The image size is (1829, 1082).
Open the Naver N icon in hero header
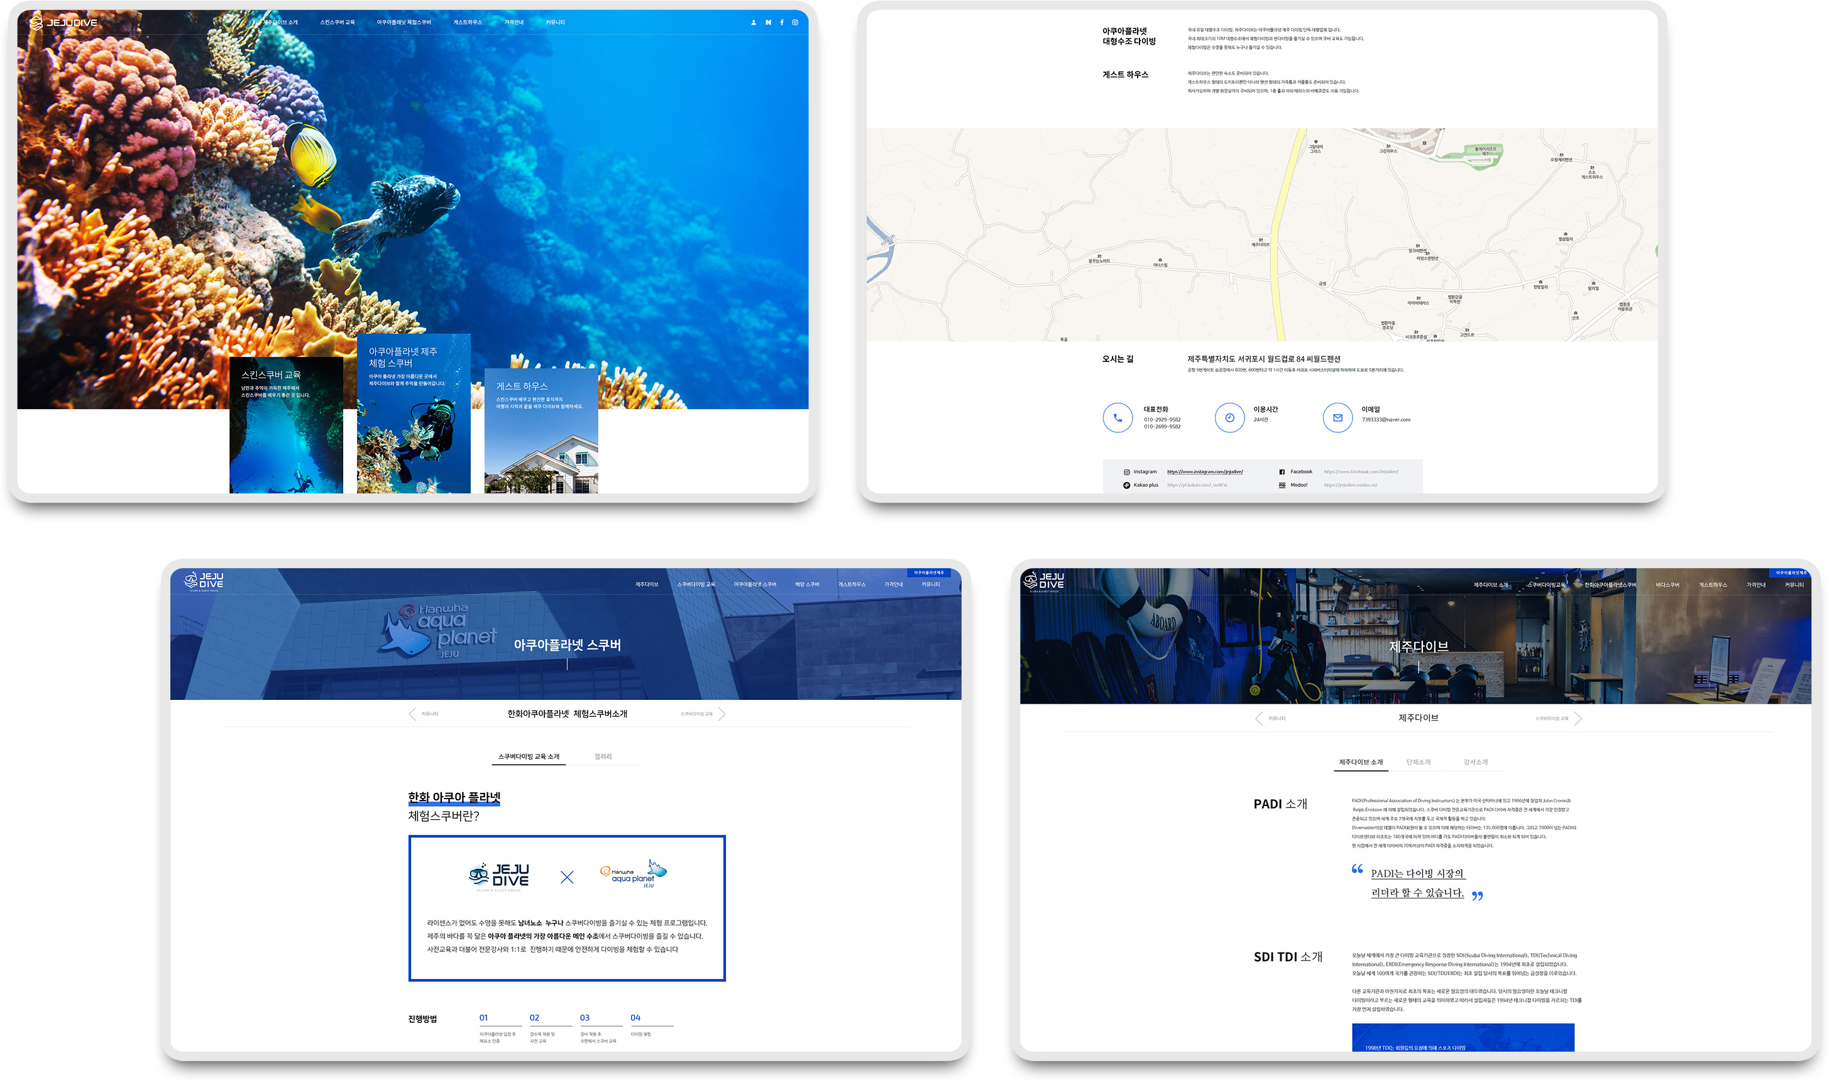(x=768, y=23)
